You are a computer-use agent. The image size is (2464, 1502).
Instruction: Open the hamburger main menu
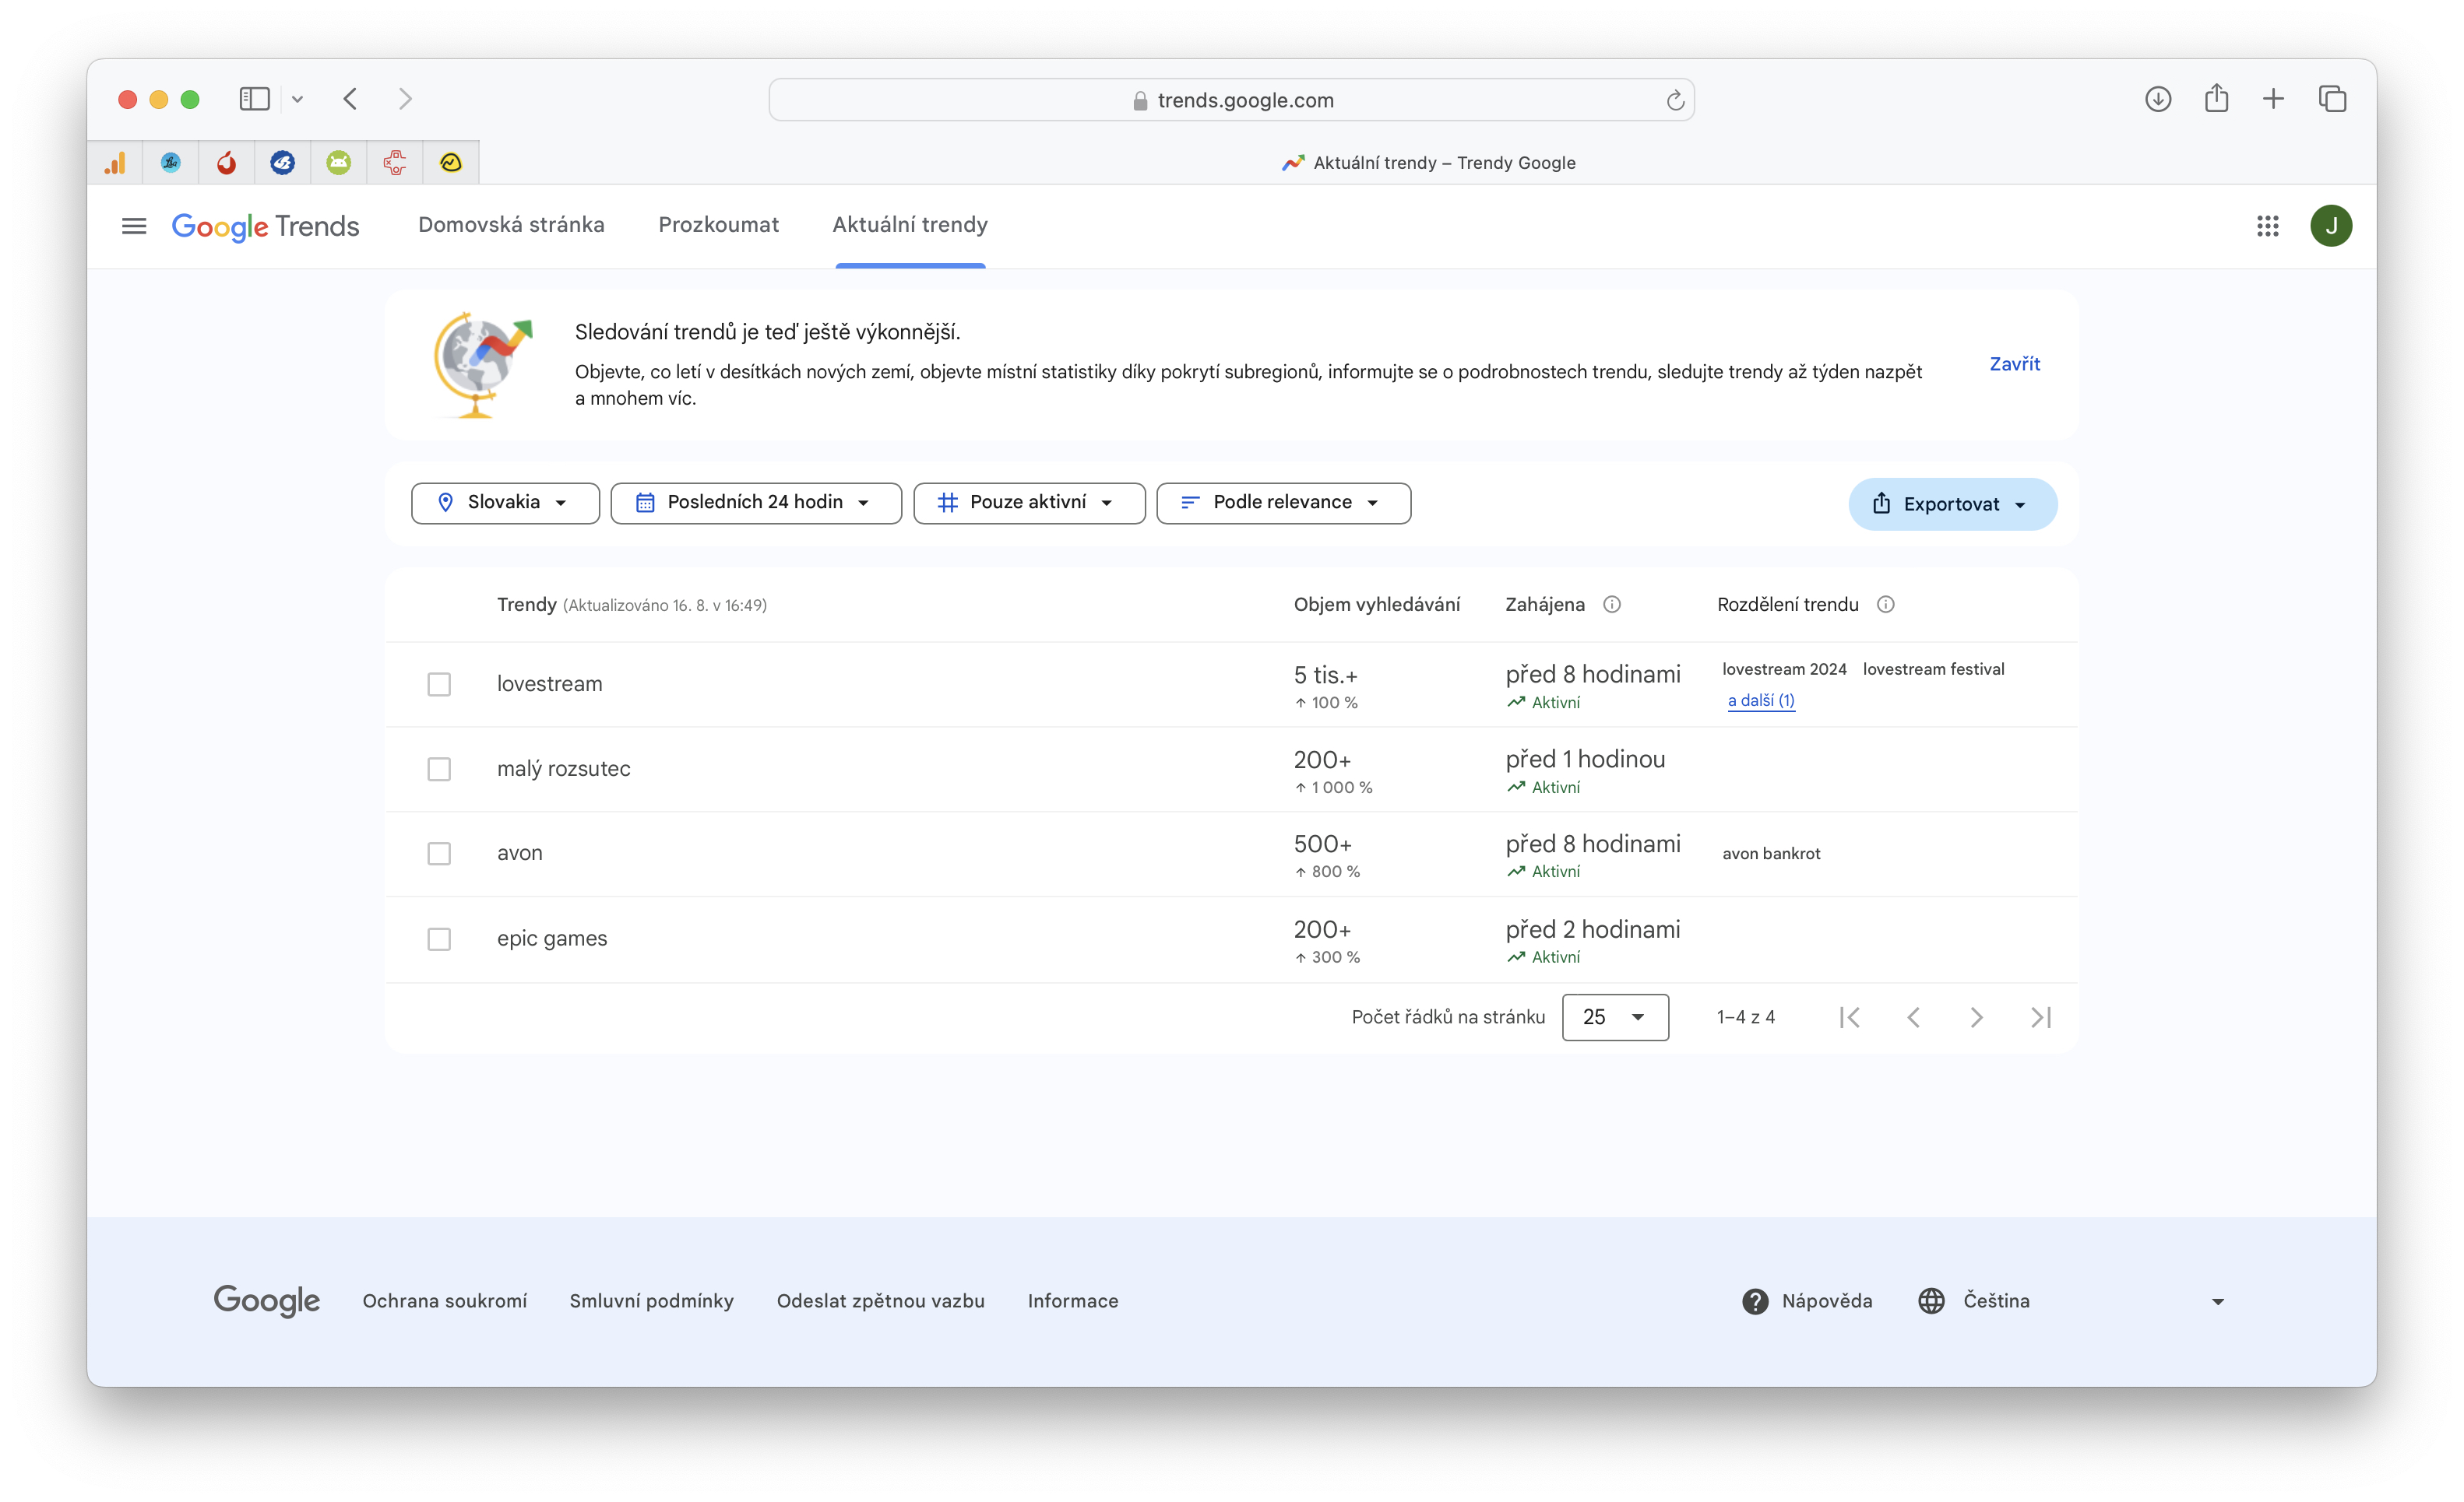coord(134,226)
